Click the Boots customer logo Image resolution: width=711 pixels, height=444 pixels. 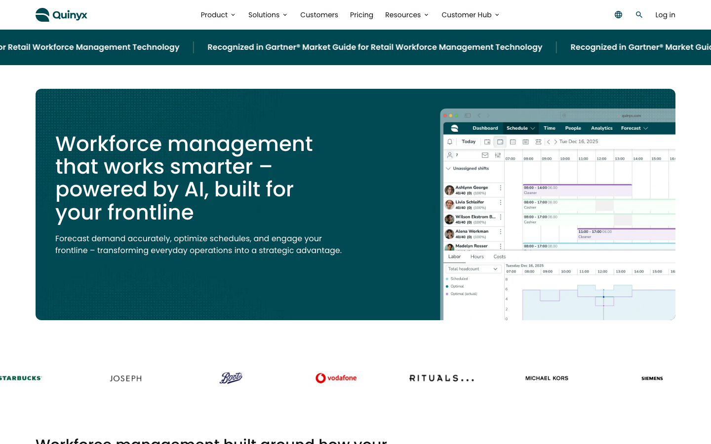coord(231,378)
